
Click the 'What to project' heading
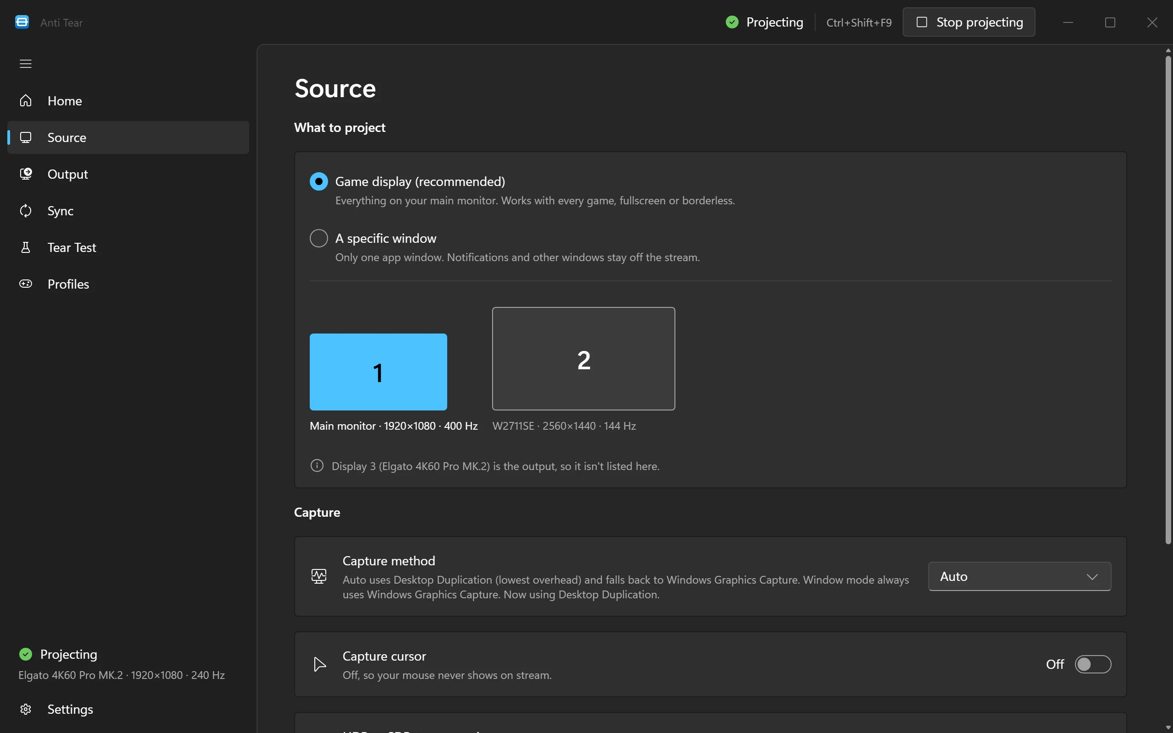tap(340, 127)
